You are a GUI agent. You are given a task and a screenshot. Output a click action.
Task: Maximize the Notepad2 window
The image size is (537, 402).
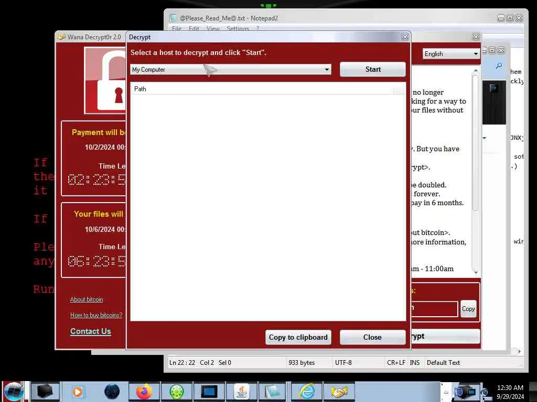tap(510, 18)
